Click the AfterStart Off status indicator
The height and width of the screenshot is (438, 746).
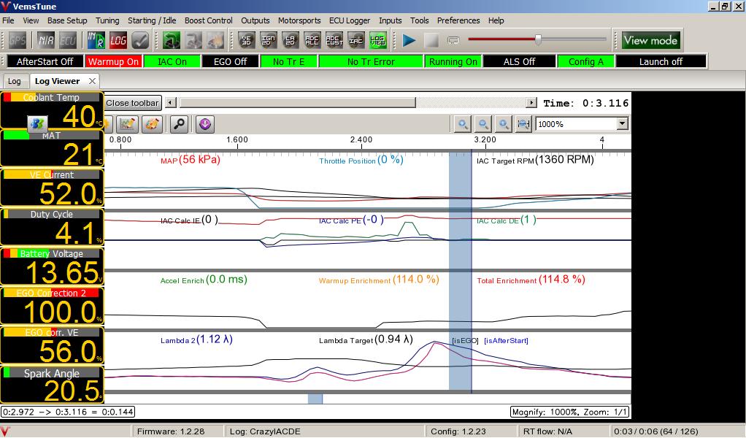[x=45, y=61]
